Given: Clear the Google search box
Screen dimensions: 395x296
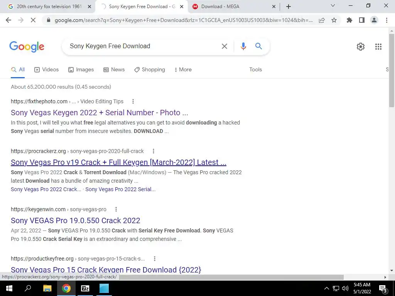Looking at the screenshot, I should (x=224, y=46).
